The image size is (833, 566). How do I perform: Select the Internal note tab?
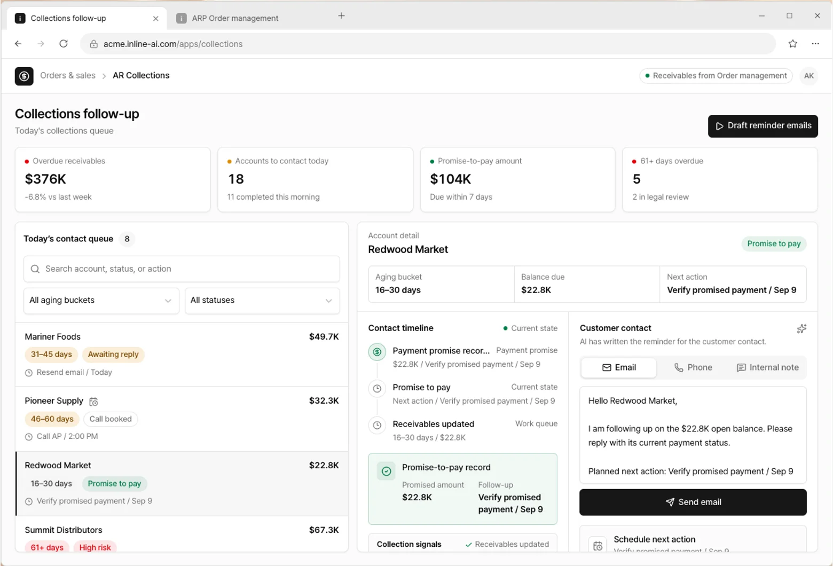pyautogui.click(x=768, y=367)
